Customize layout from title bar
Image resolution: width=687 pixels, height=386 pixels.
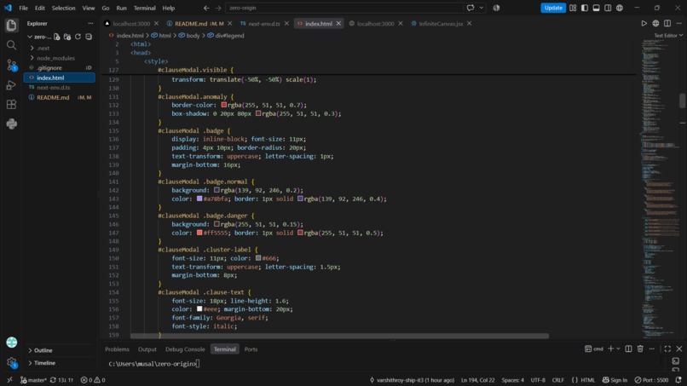[x=573, y=8]
